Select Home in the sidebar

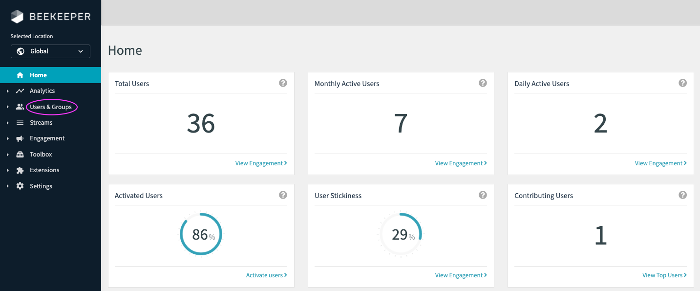pos(50,75)
